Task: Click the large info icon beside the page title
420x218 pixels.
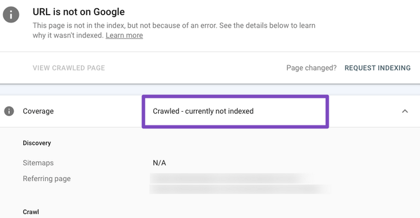Action: click(11, 15)
